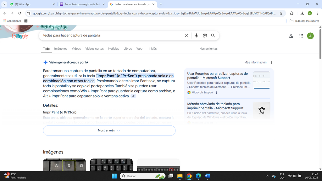Open Search Labs flask icon
This screenshot has height=181, width=322.
[291, 36]
